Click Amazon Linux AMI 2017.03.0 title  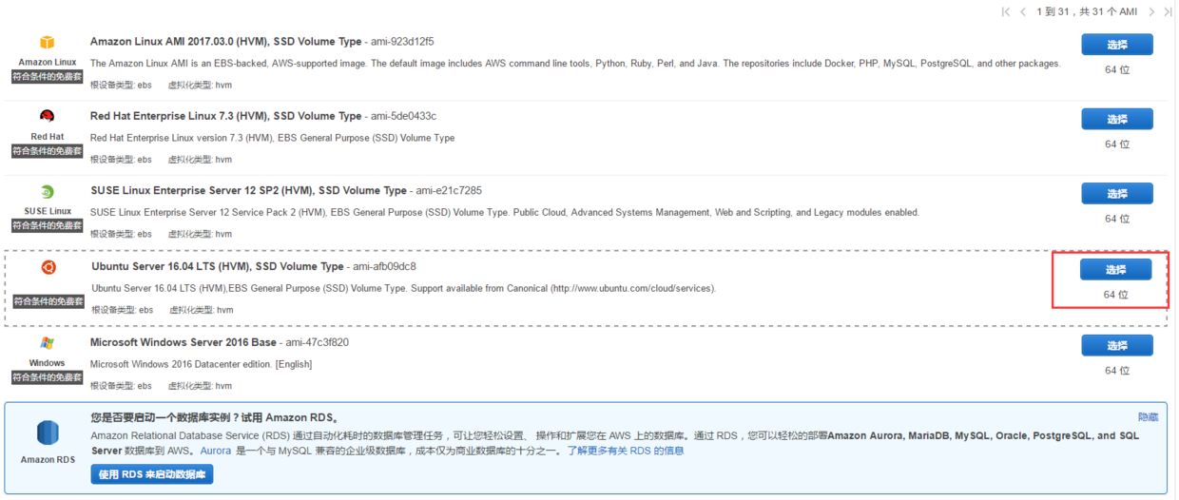tap(225, 42)
